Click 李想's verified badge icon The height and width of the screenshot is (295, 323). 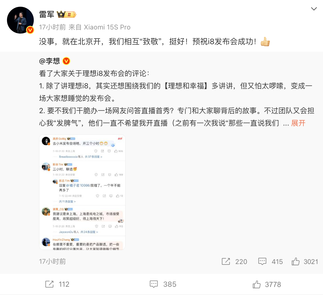(66, 61)
